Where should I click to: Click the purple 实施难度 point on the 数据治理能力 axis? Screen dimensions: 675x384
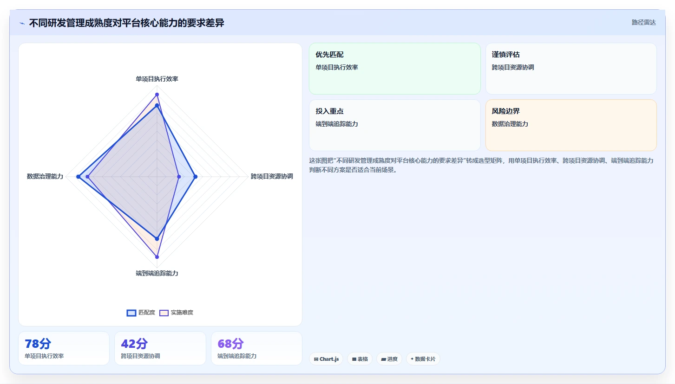(87, 177)
